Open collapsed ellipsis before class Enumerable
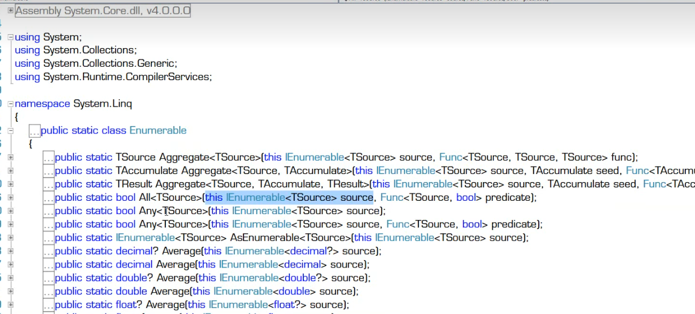 (35, 131)
